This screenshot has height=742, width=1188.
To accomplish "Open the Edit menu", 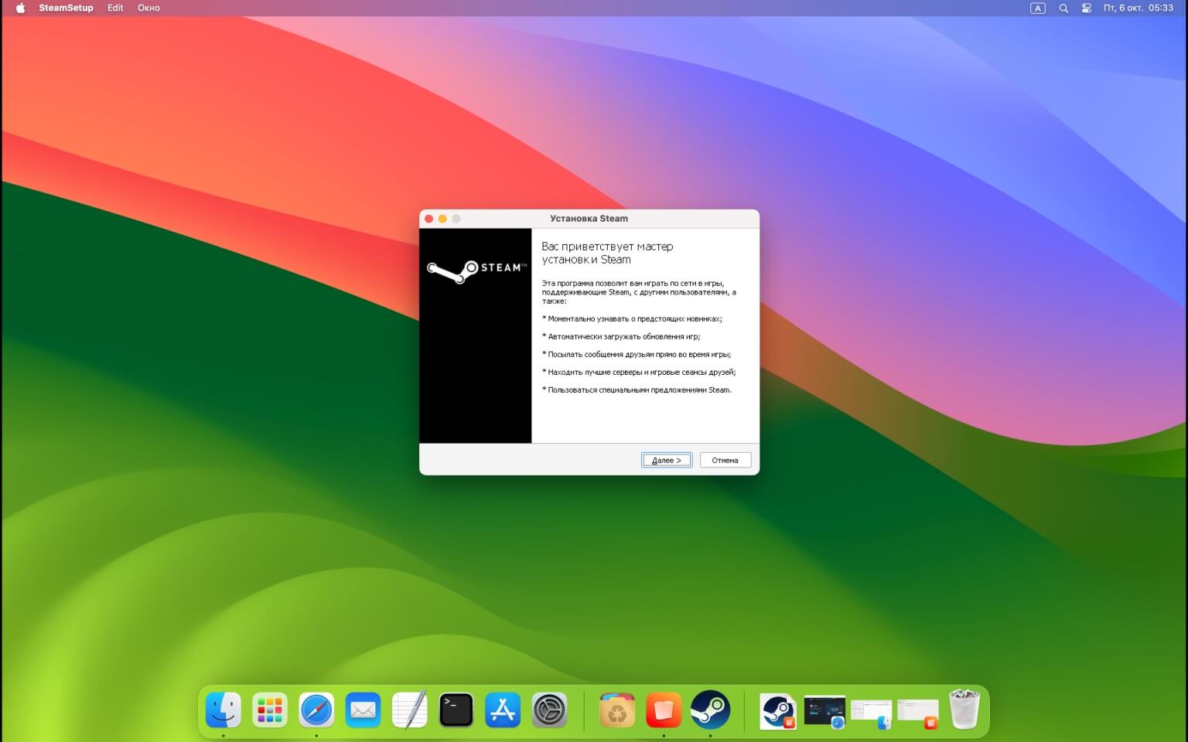I will pos(115,8).
